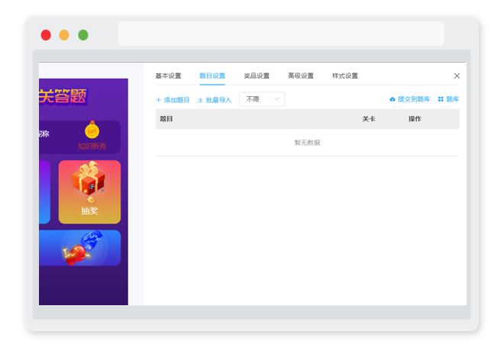
Task: Open the 奖品设置 tab
Action: (257, 76)
